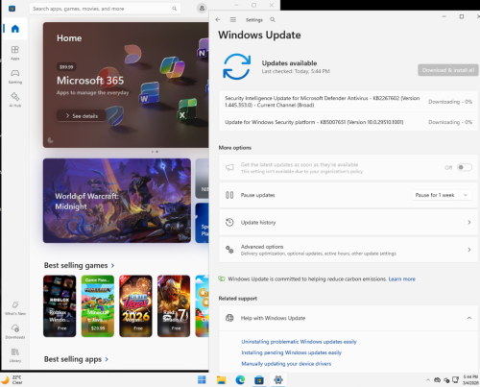
Task: Click the Settings search magnifier icon
Action: [273, 20]
